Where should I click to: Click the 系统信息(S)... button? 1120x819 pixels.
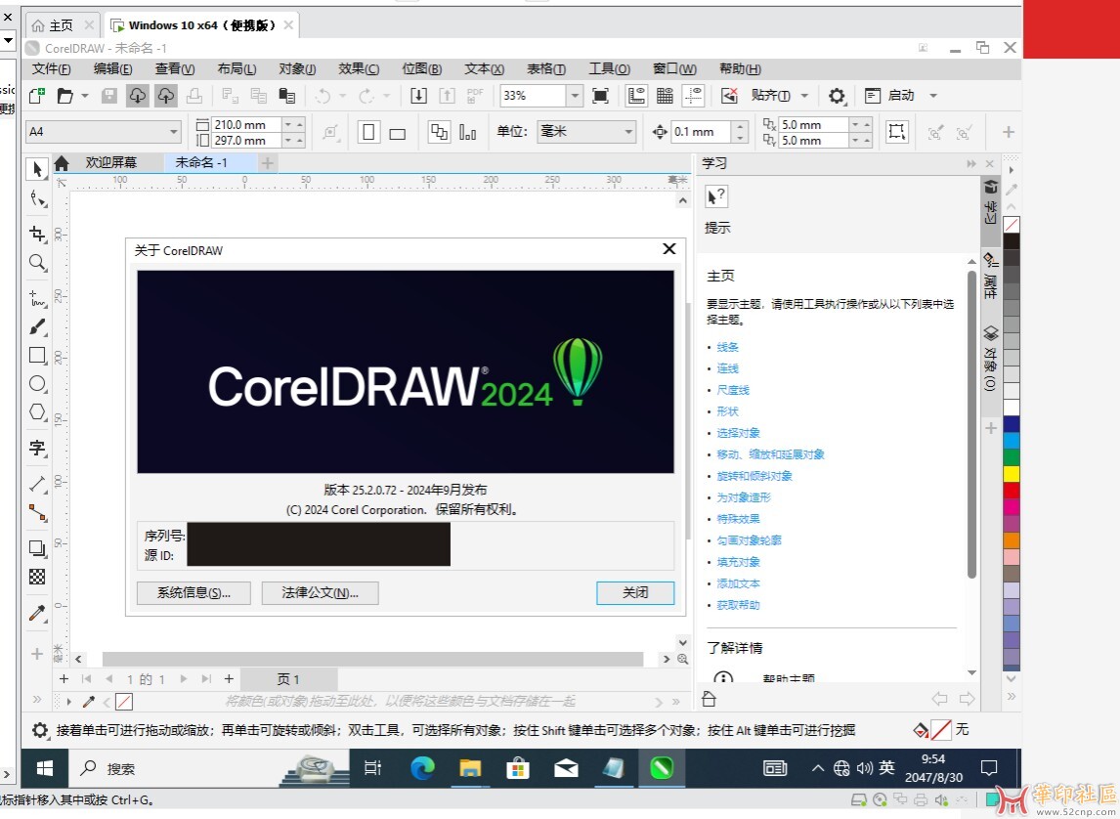pos(194,592)
